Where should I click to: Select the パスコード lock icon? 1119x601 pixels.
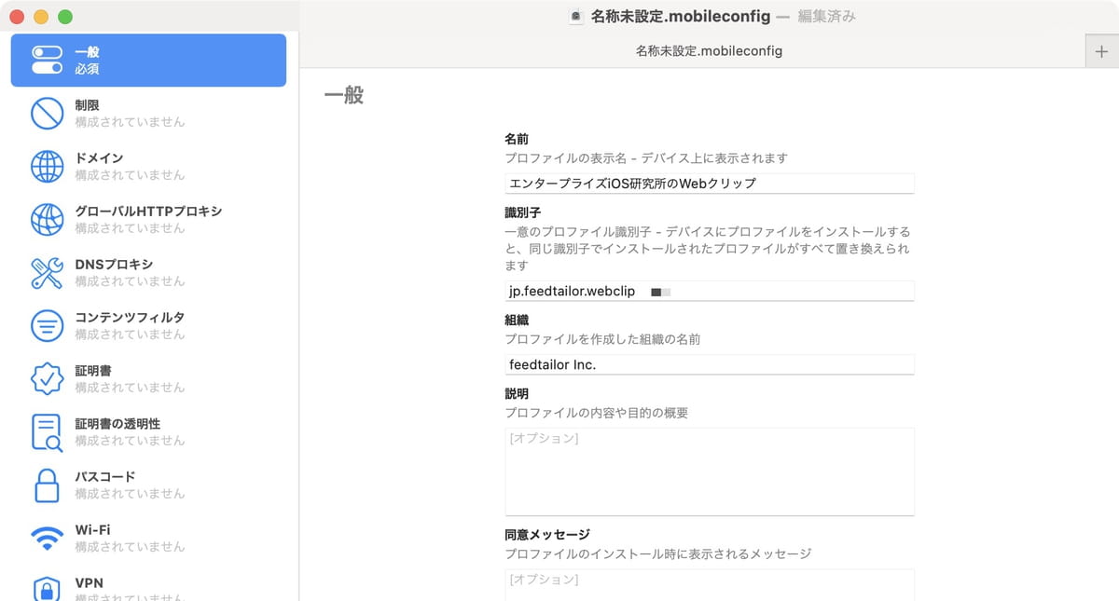click(x=47, y=485)
